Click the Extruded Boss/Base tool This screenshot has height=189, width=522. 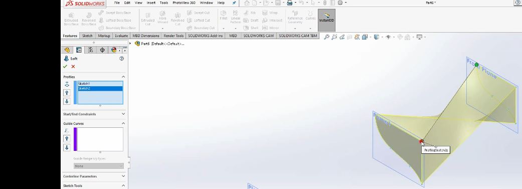(71, 19)
